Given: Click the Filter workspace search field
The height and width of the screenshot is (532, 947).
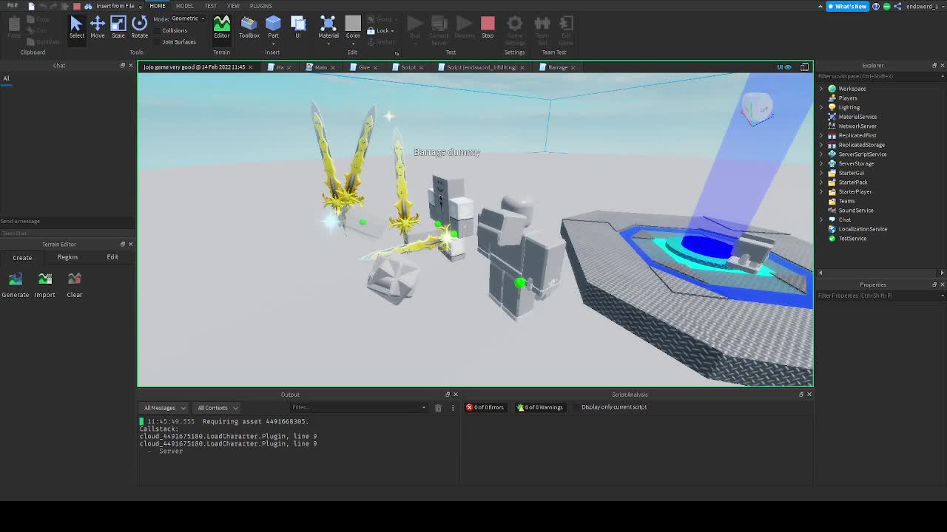Looking at the screenshot, I should point(879,76).
